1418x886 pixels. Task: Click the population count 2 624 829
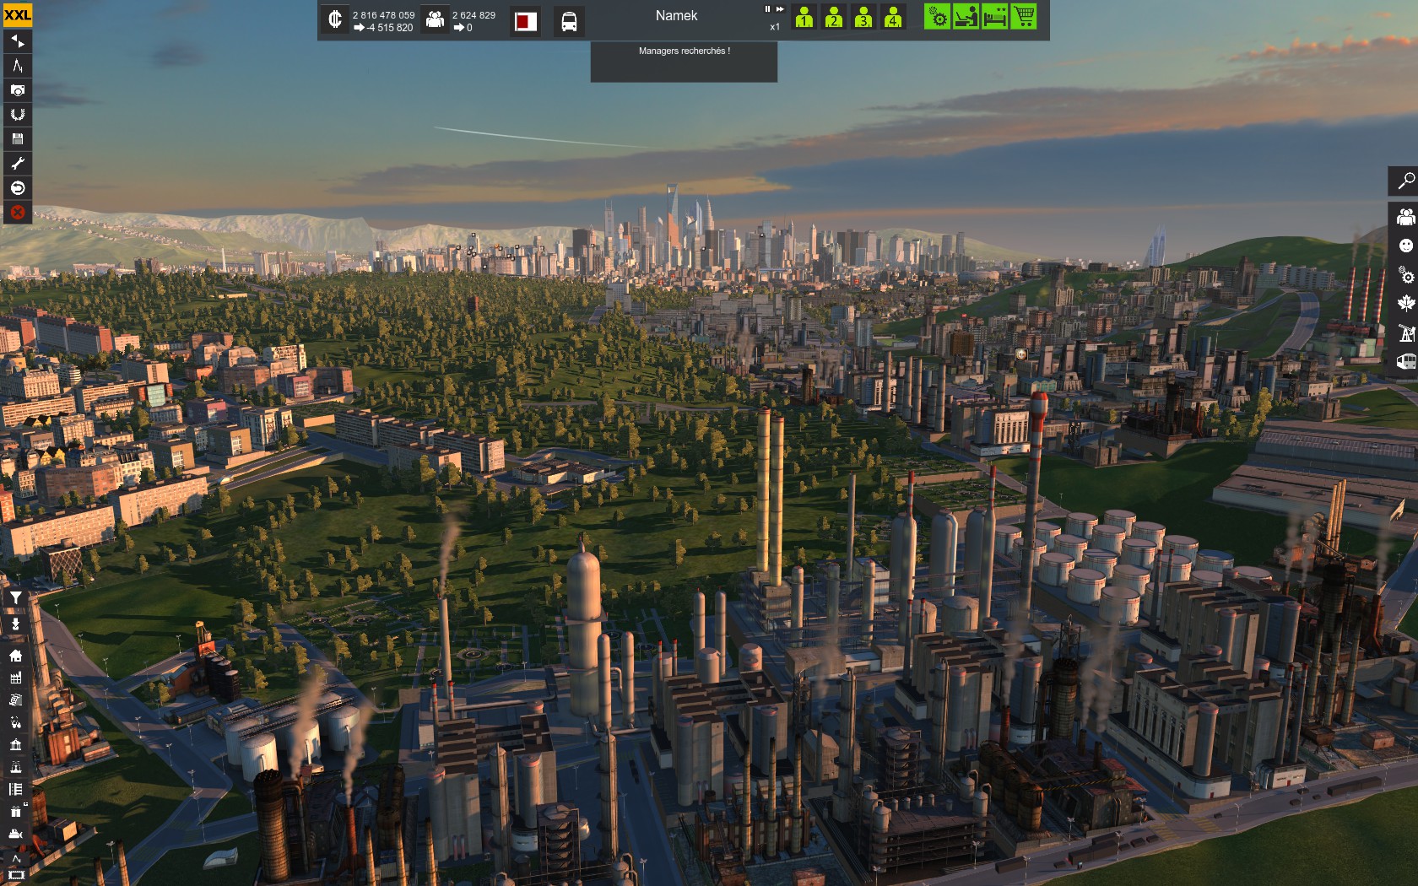click(x=474, y=15)
